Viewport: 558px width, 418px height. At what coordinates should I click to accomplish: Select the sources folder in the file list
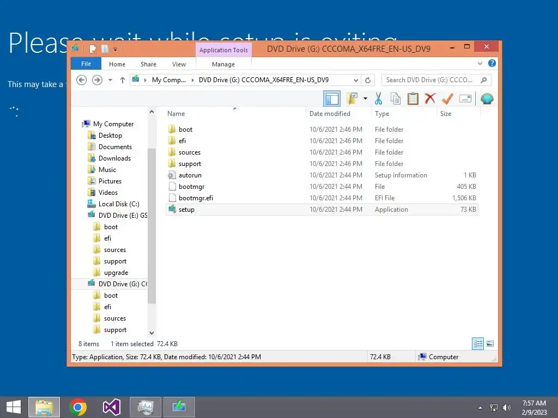(x=322, y=152)
